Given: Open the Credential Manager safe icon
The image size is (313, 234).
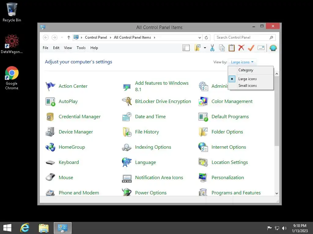Looking at the screenshot, I should click(50, 117).
